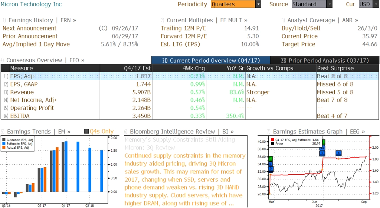380x208 pixels.
Task: Select the EPS, GAAP row
Action: (190, 84)
